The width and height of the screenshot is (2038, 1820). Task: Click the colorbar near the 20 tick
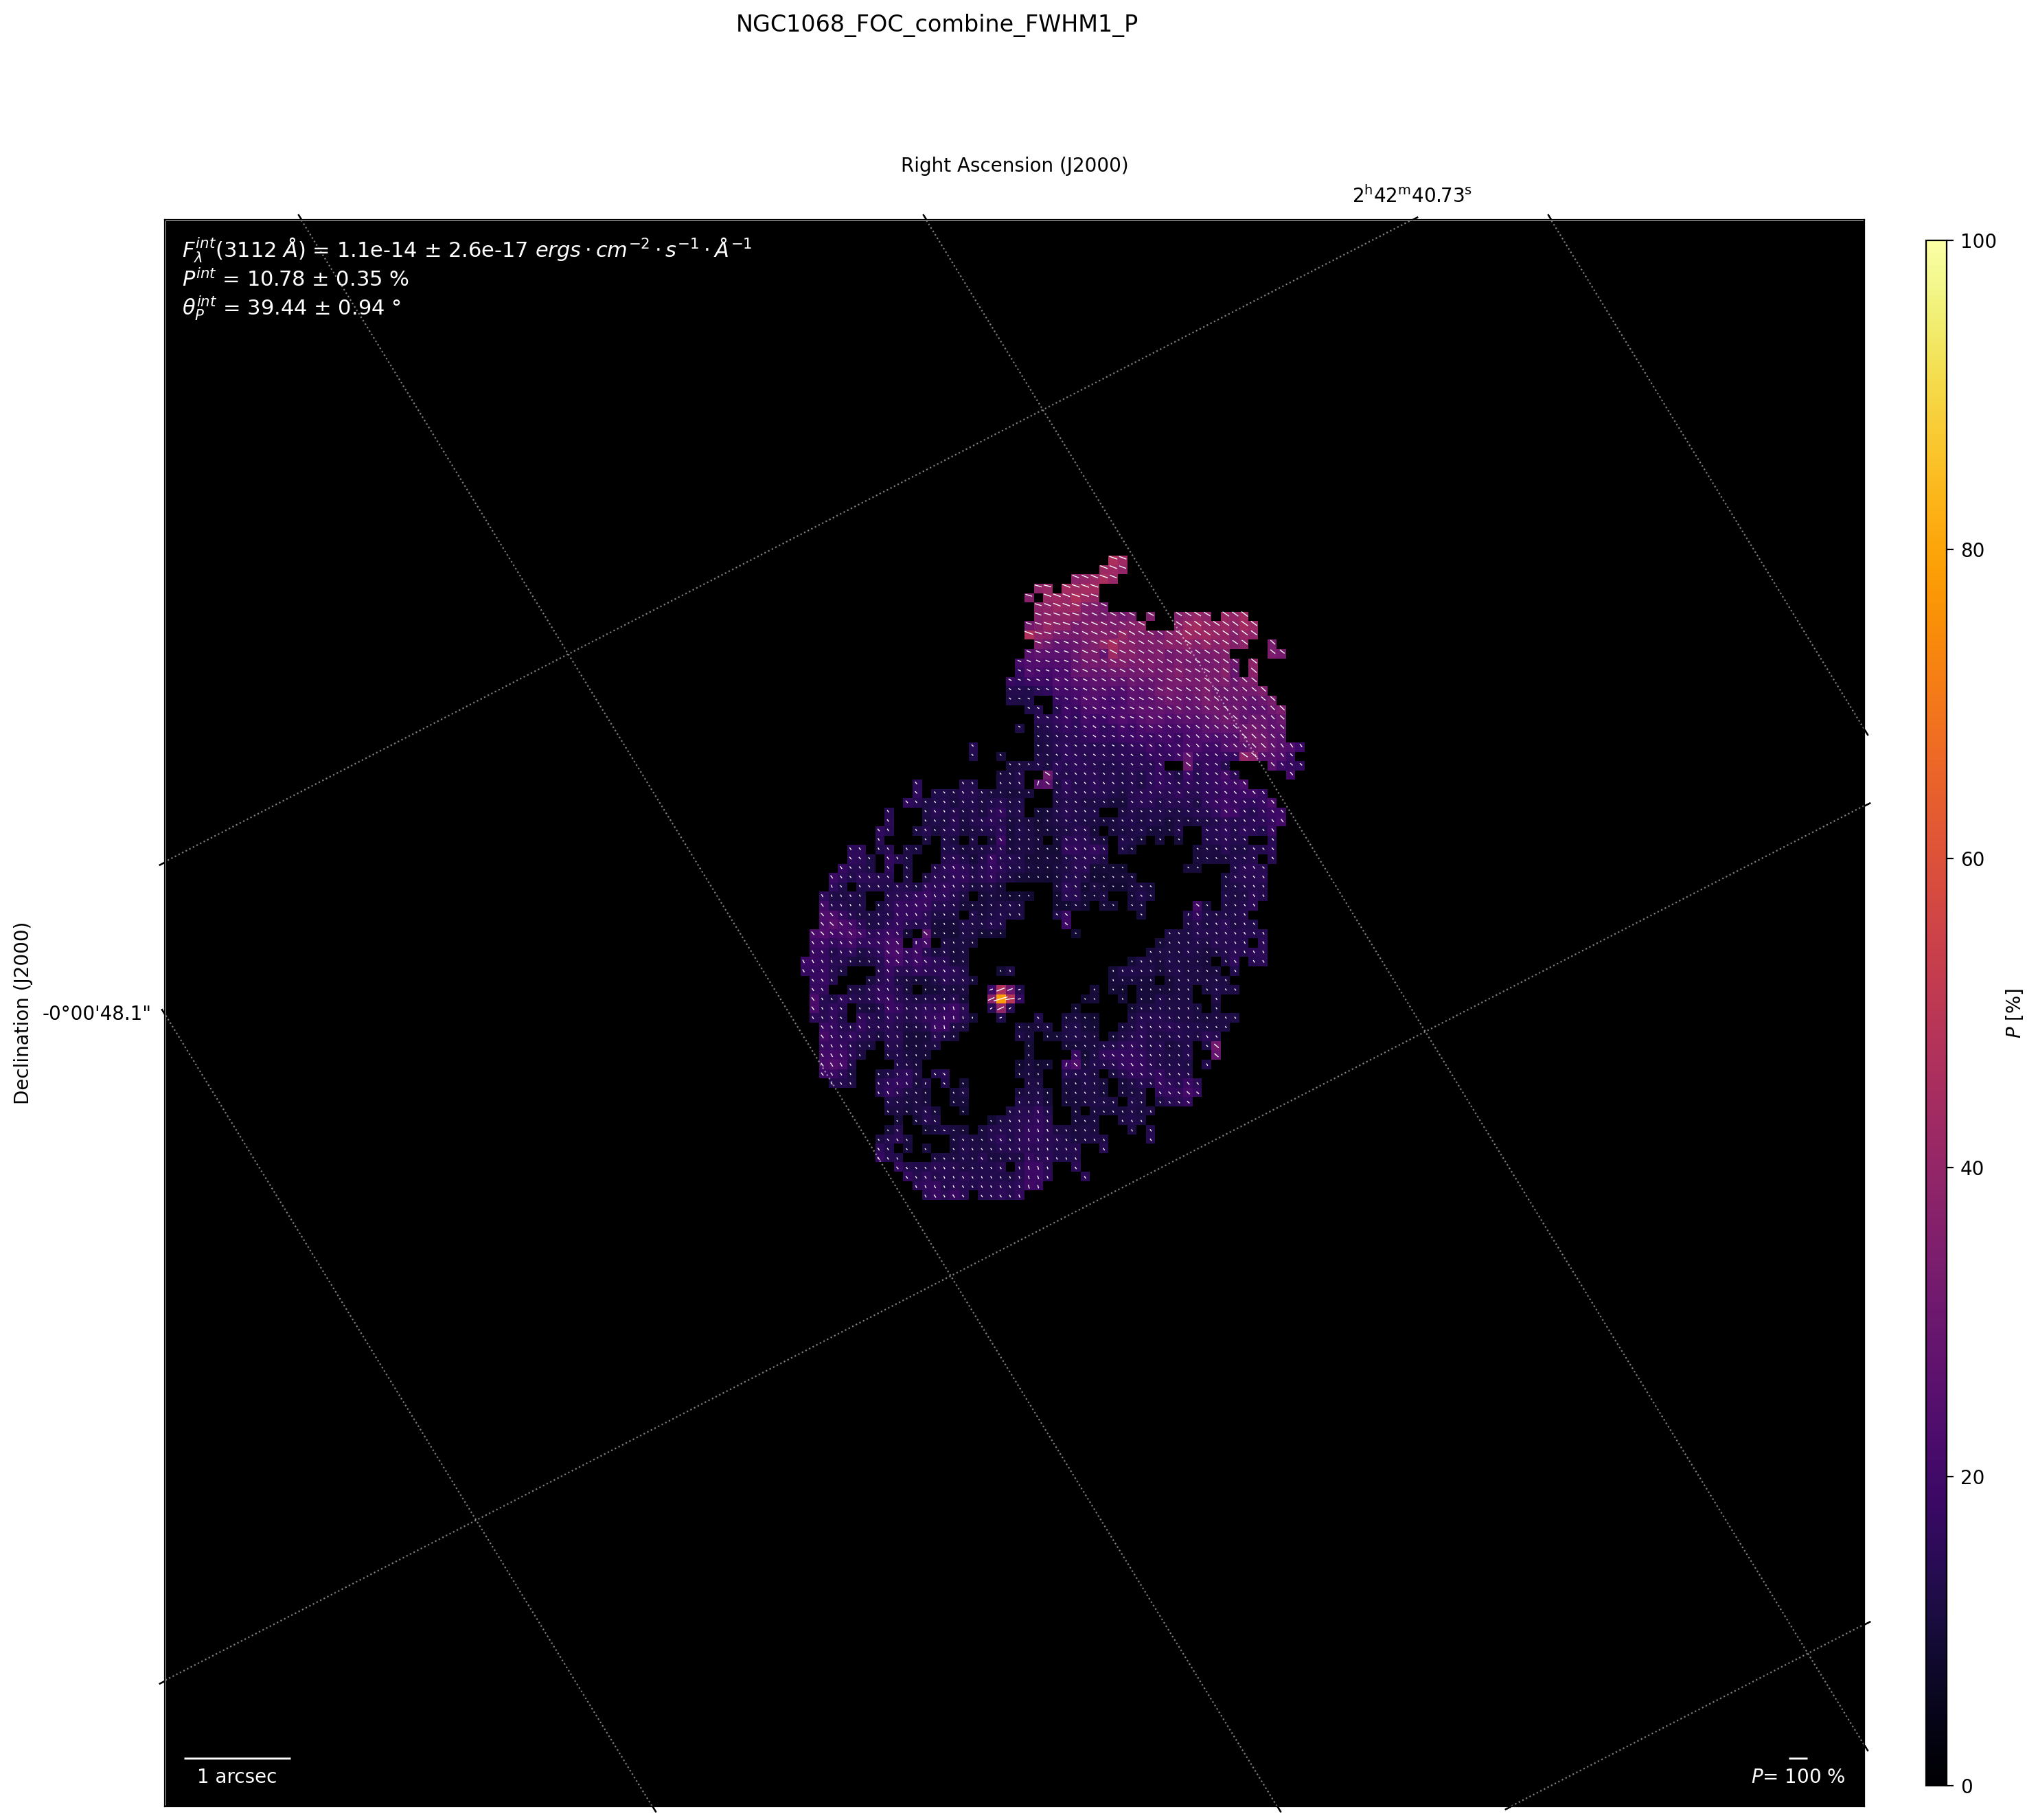click(x=1936, y=1477)
